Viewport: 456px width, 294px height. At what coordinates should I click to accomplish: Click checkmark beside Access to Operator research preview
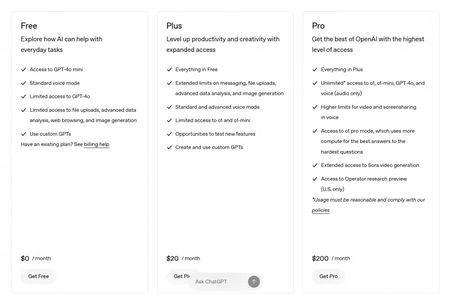[x=315, y=179]
